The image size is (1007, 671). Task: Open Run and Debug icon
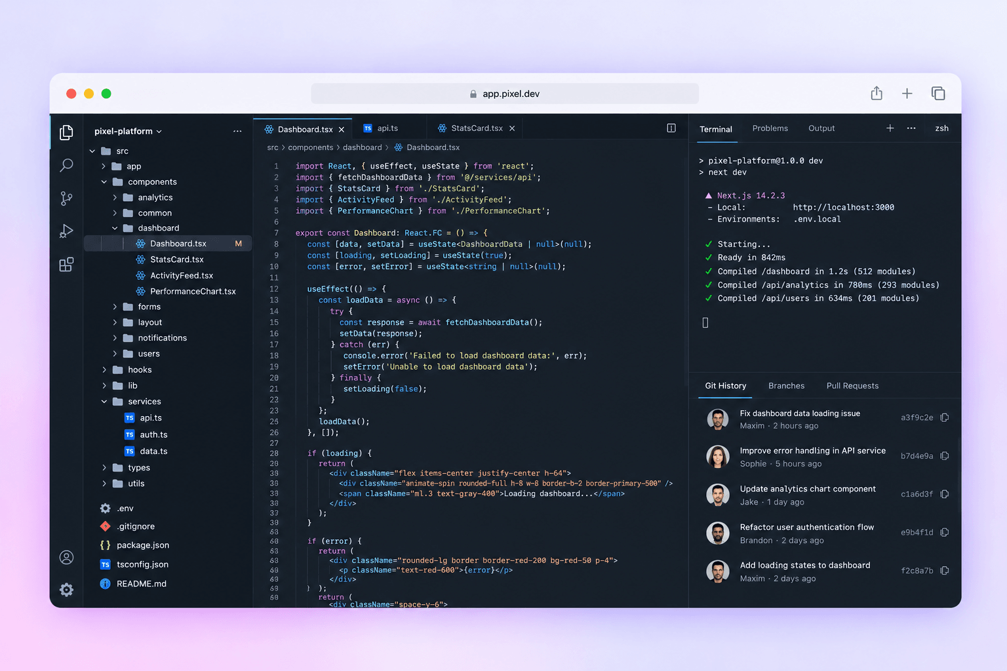(66, 231)
